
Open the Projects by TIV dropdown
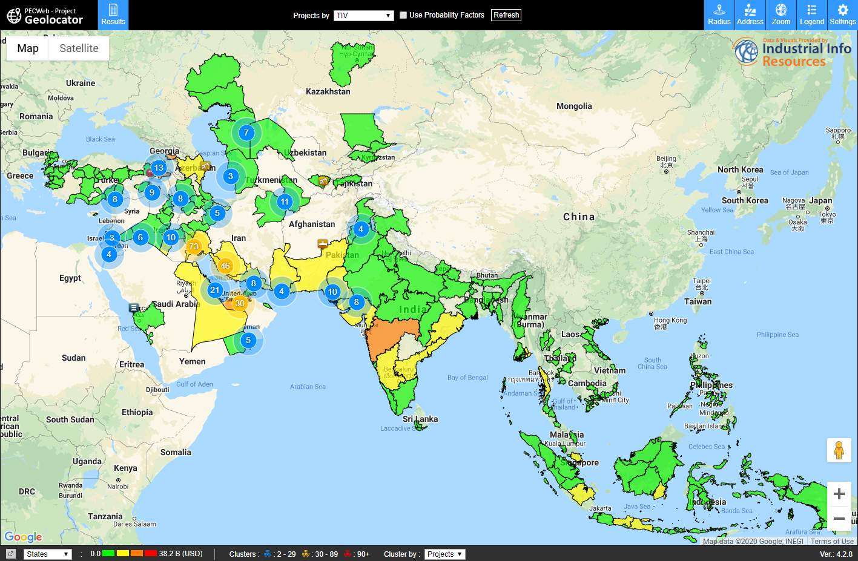pyautogui.click(x=364, y=16)
